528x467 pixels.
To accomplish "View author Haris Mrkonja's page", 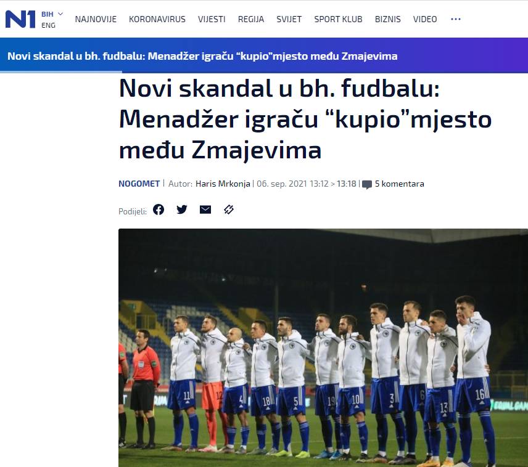I will click(x=223, y=184).
